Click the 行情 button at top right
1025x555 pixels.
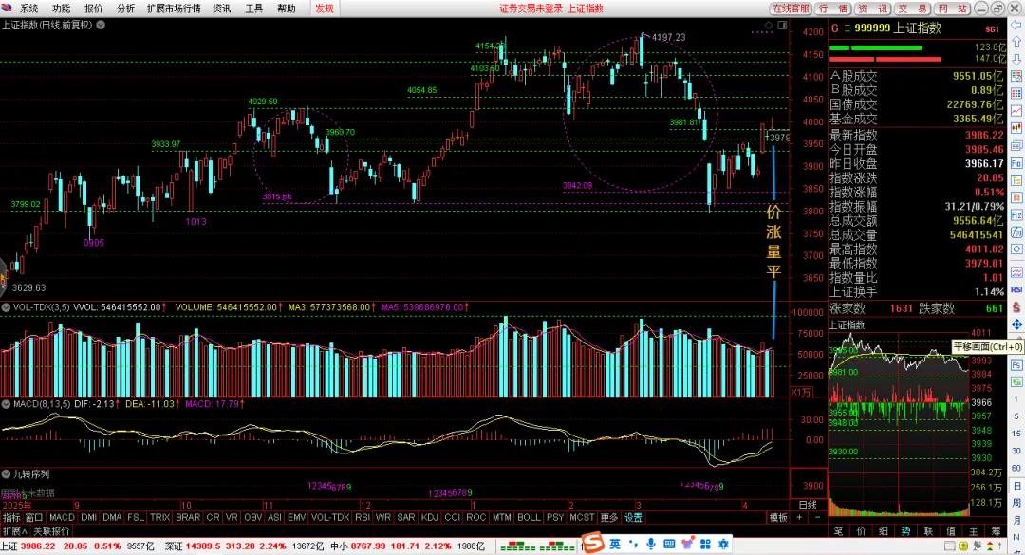tap(833, 9)
